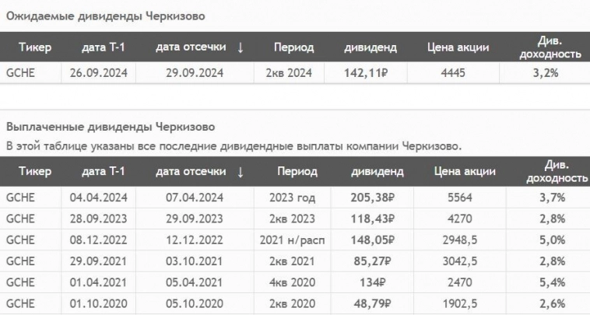Open GCHE ticker link in expected dividends row
The width and height of the screenshot is (590, 315).
tap(20, 72)
